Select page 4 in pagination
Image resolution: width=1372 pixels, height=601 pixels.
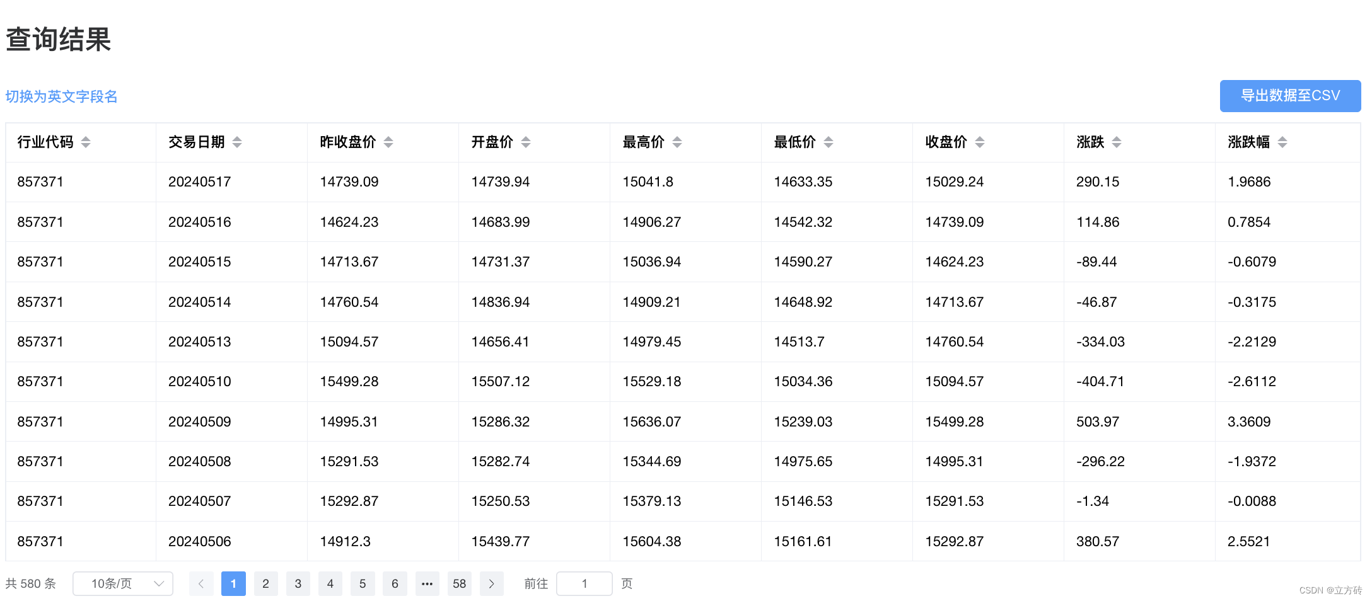coord(330,584)
